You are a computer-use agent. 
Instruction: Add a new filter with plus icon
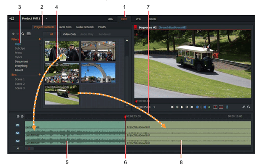pyautogui.click(x=40, y=39)
